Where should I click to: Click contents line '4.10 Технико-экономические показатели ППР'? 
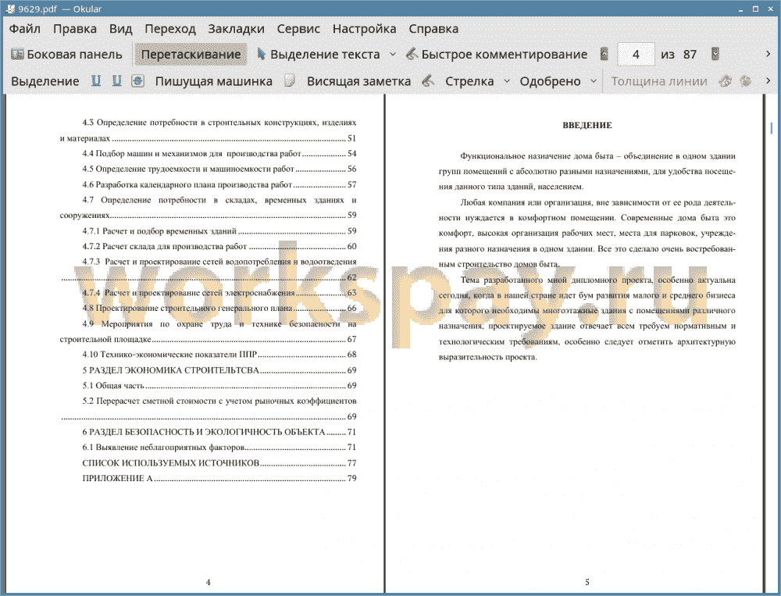point(219,355)
